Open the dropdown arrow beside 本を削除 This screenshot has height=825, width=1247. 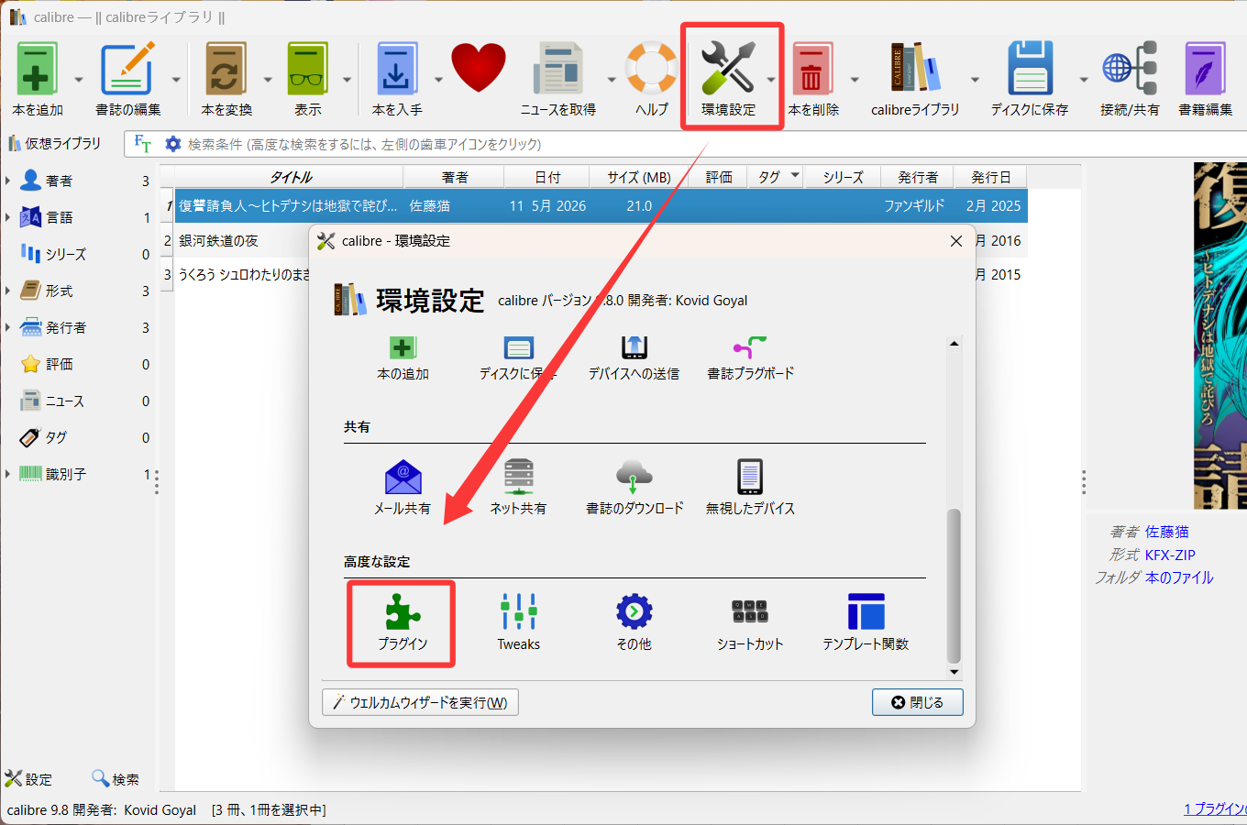(855, 80)
